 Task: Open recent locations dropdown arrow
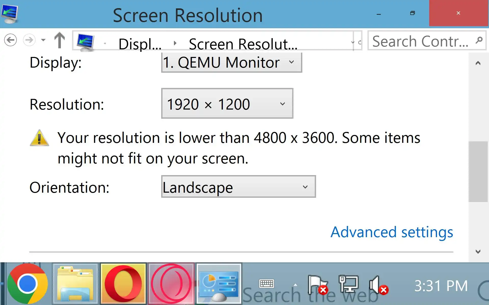(x=43, y=40)
